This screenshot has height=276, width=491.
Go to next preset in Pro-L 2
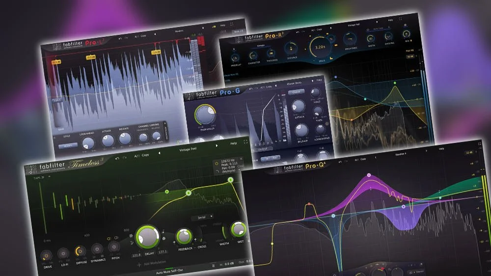click(203, 28)
